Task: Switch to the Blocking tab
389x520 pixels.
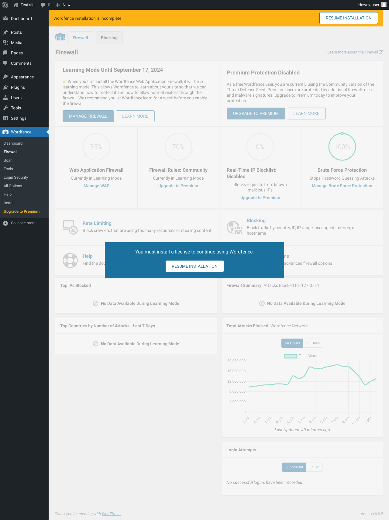Action: tap(109, 38)
